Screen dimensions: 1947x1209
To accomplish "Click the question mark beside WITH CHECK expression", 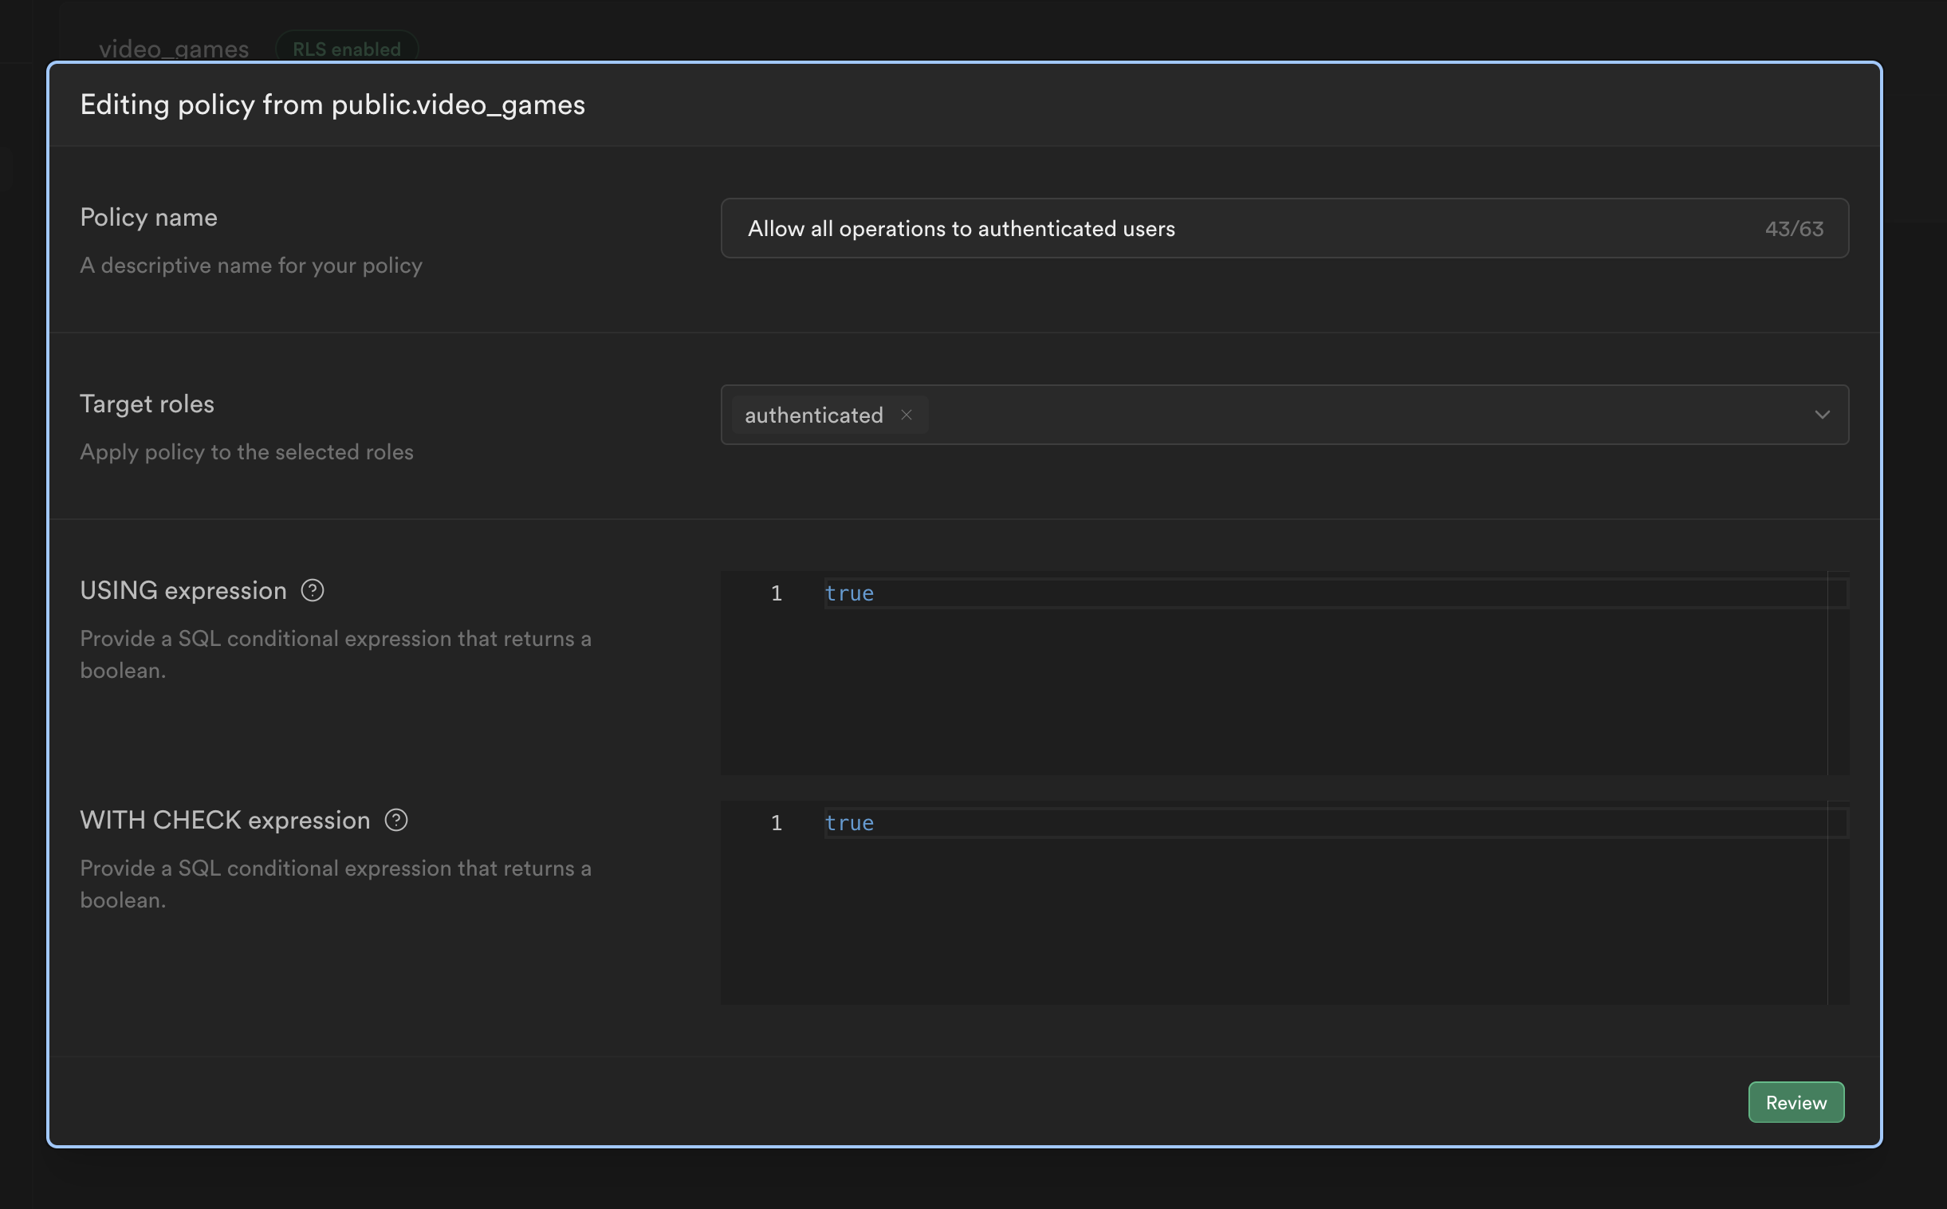I will pyautogui.click(x=397, y=821).
